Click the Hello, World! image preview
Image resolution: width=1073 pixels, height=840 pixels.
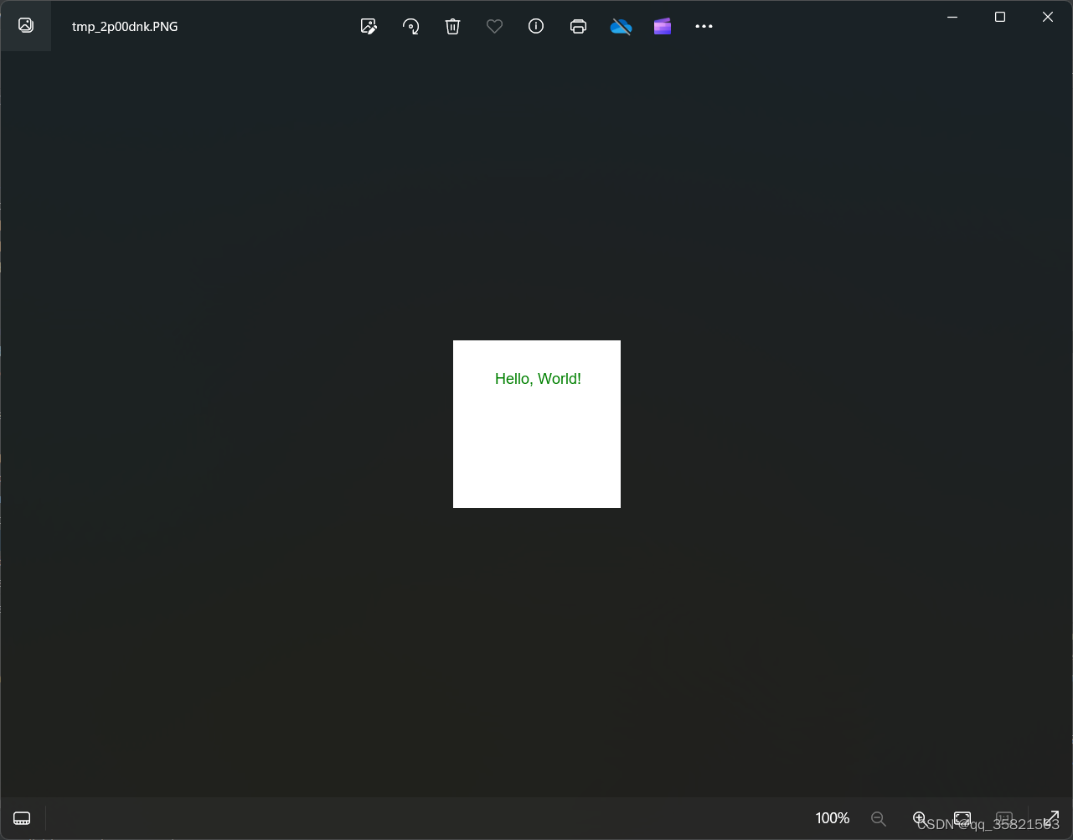pyautogui.click(x=537, y=424)
